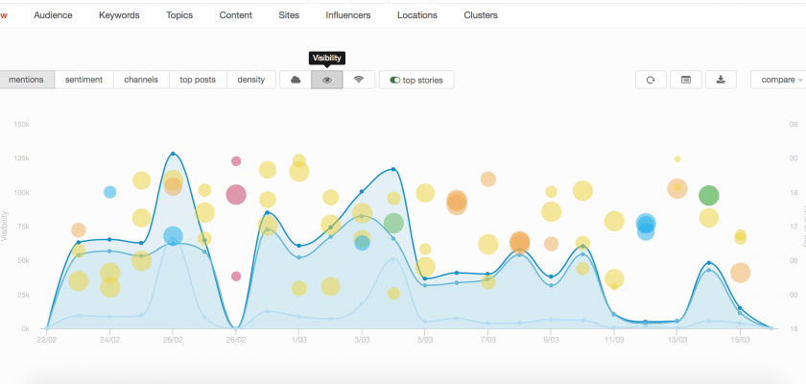
Task: Toggle the top stories switch
Action: point(416,80)
